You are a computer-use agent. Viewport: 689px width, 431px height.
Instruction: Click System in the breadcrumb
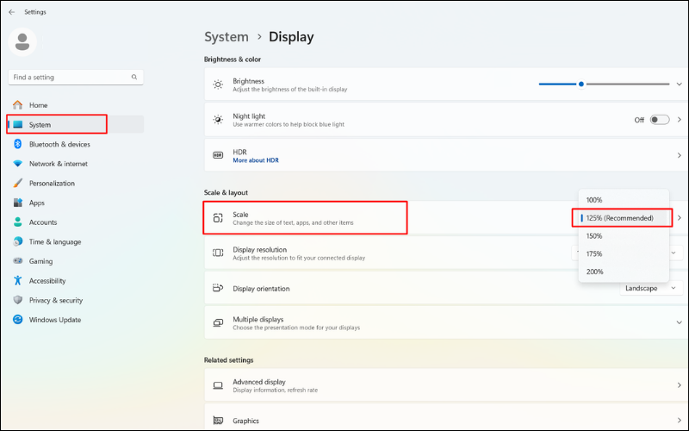[x=226, y=37]
